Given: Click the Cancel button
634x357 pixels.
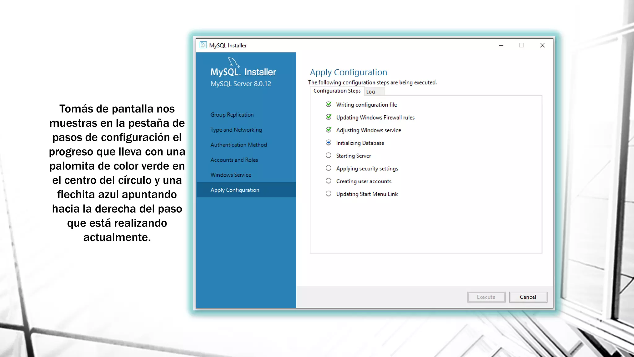Looking at the screenshot, I should 528,297.
